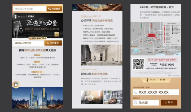Image resolution: width=191 pixels, height=112 pixels.
Task: Click the QR code image
Action: click(x=138, y=64)
